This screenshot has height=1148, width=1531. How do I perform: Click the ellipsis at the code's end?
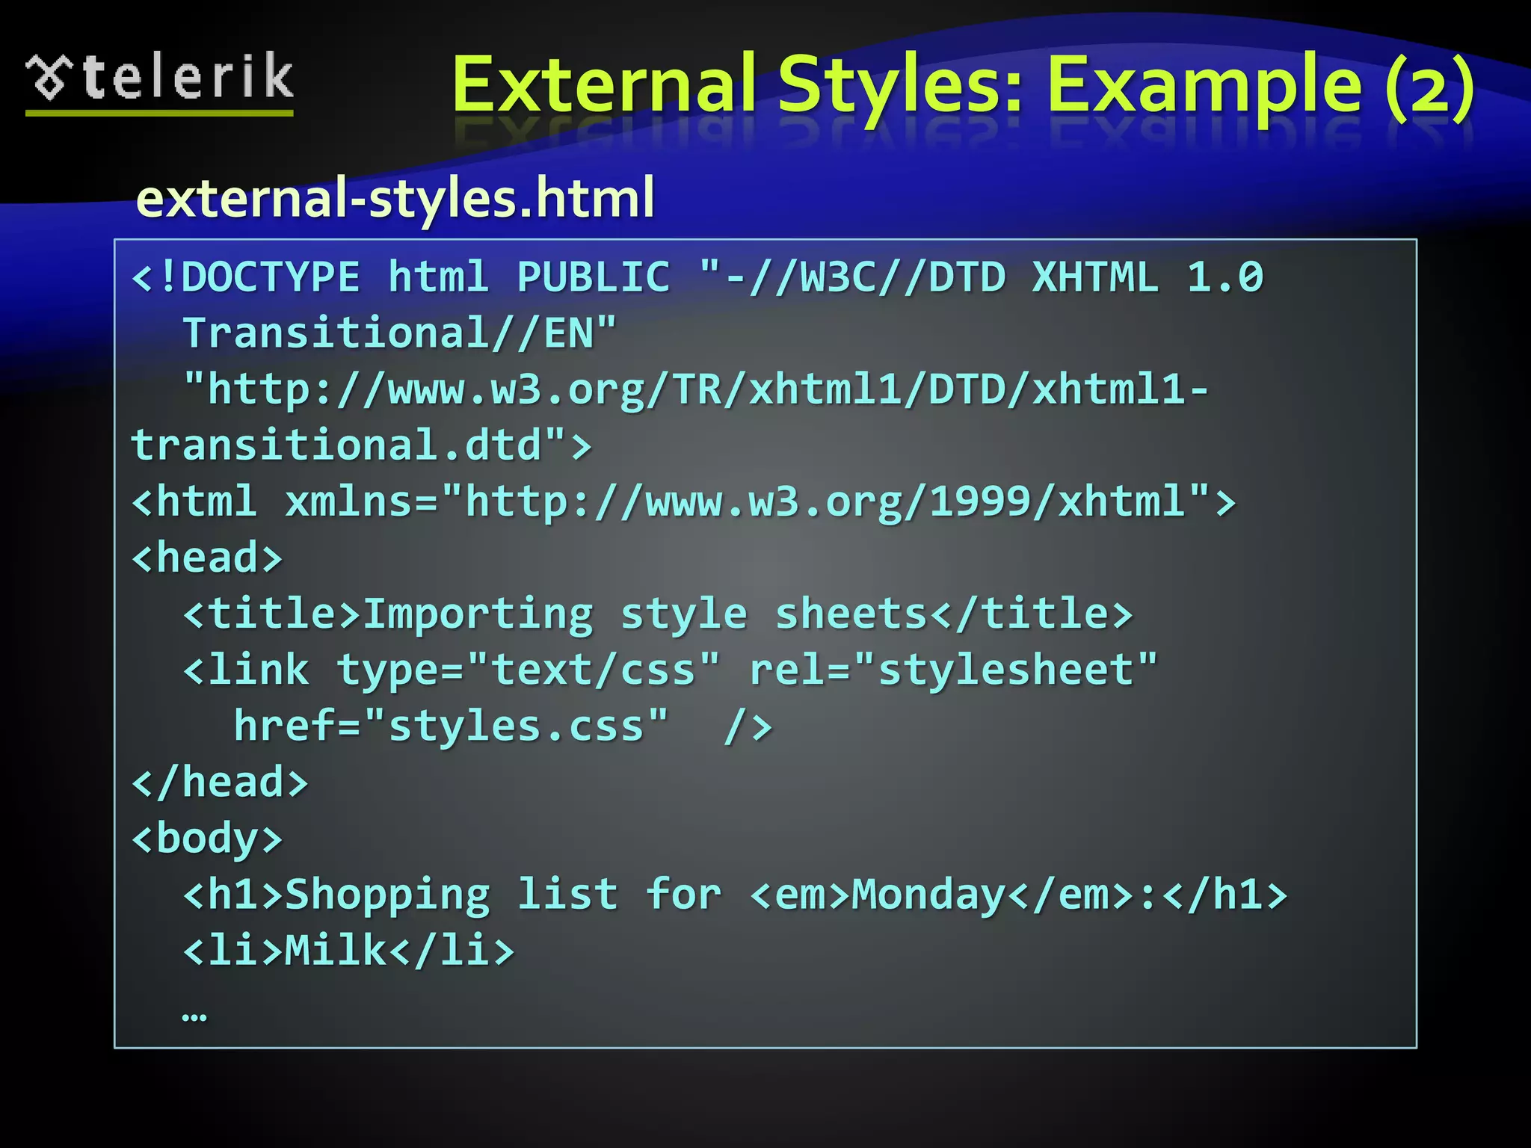tap(194, 1016)
